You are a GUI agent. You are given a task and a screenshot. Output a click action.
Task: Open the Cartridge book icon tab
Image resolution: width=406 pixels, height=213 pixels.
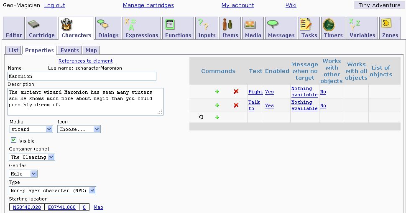[41, 28]
